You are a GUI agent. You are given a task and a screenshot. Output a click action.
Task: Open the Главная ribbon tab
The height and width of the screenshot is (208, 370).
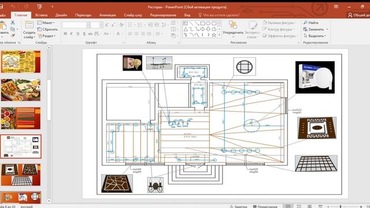click(21, 15)
